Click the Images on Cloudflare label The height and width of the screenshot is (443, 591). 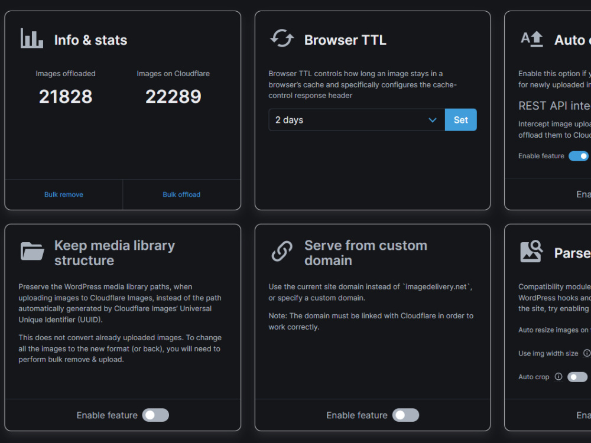click(173, 73)
